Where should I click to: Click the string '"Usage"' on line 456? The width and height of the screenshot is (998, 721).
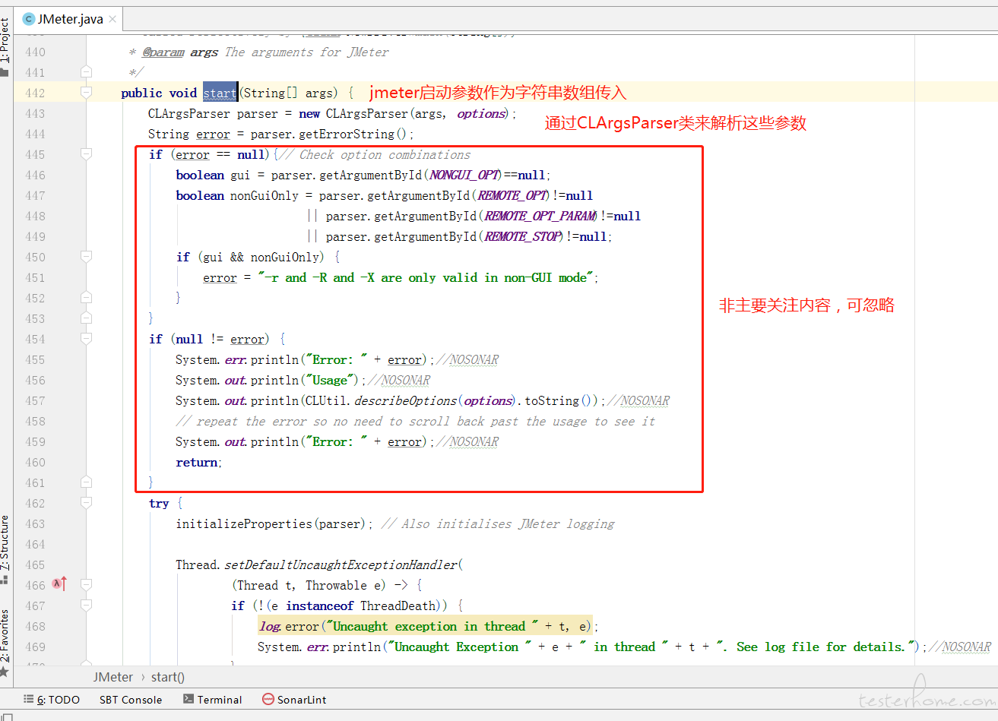(x=330, y=380)
